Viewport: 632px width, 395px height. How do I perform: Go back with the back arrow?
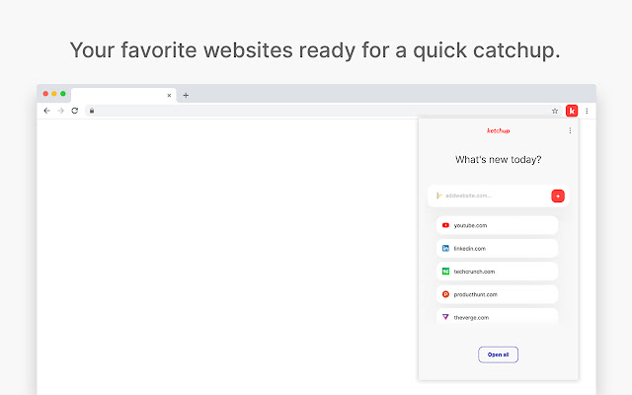point(46,111)
